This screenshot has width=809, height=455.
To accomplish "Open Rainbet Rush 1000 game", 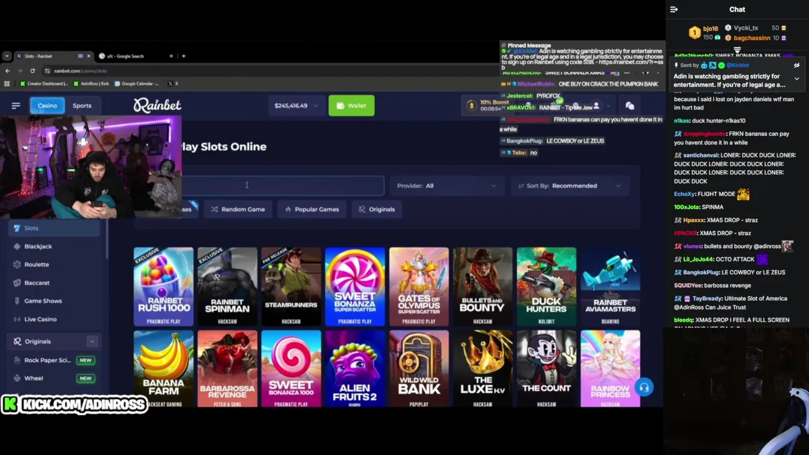I will point(164,286).
